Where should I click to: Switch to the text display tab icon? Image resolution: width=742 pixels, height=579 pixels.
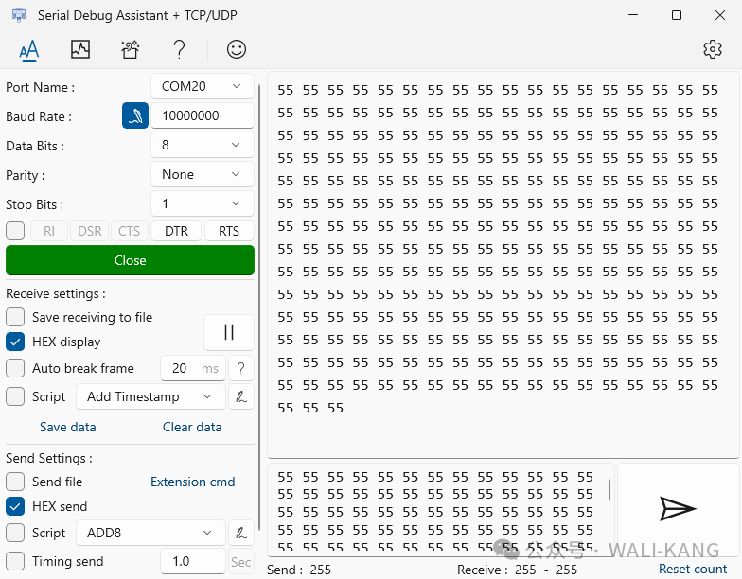click(x=28, y=49)
